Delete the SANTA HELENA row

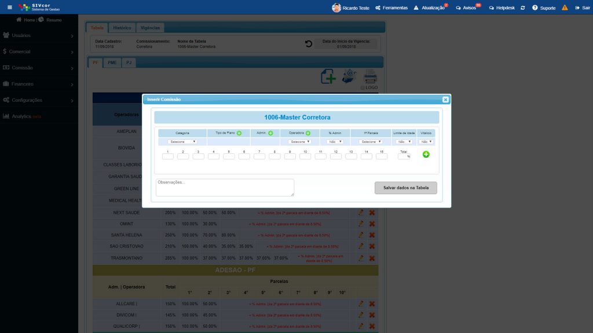pyautogui.click(x=372, y=235)
